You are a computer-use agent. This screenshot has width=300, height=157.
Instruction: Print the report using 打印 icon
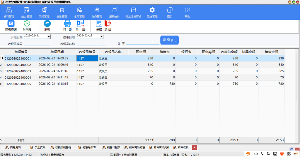coord(67,25)
